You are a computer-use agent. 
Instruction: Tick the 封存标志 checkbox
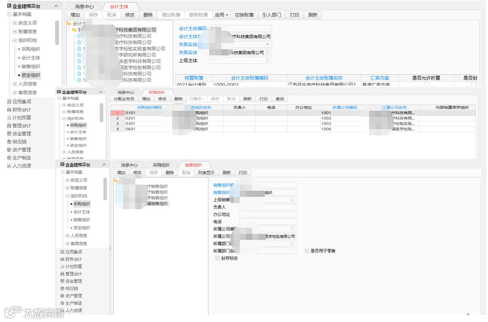click(217, 258)
